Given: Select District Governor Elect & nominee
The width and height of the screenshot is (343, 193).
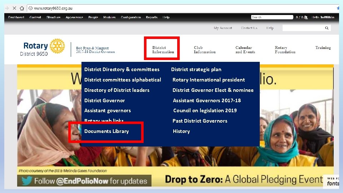Looking at the screenshot, I should 213,90.
